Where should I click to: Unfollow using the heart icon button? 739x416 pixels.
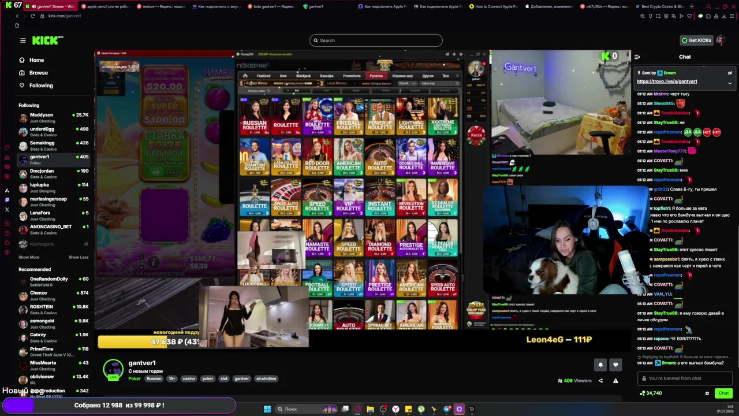[x=615, y=365]
